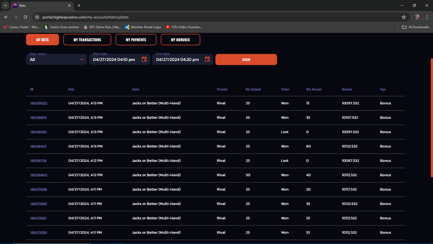Switch to the My Transactions tab
This screenshot has height=244, width=433.
[x=87, y=40]
